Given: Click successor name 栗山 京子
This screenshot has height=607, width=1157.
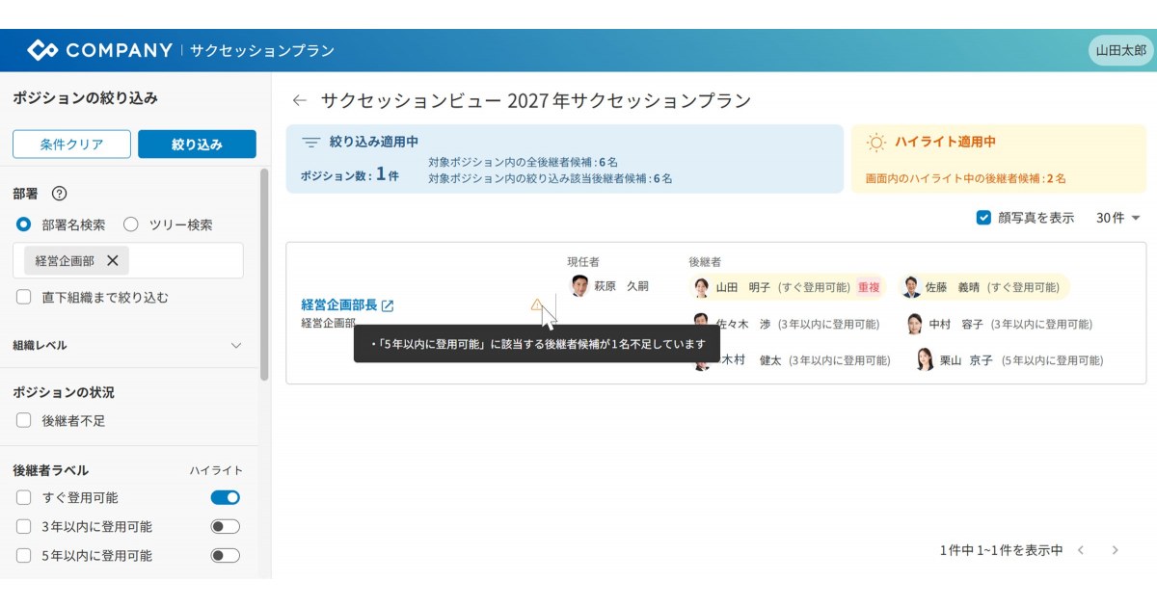Looking at the screenshot, I should point(967,360).
